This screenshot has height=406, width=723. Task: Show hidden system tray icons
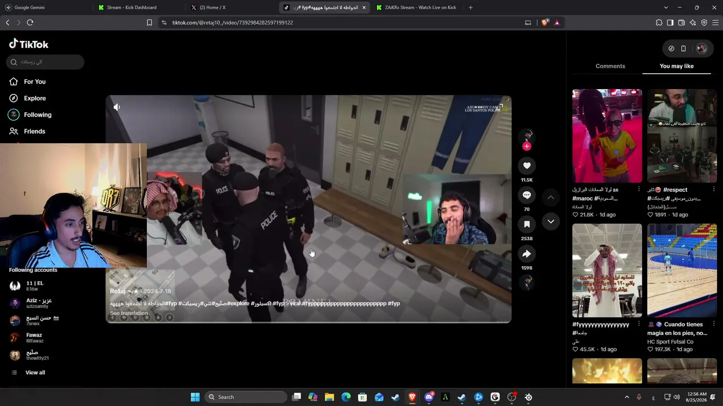pyautogui.click(x=626, y=397)
